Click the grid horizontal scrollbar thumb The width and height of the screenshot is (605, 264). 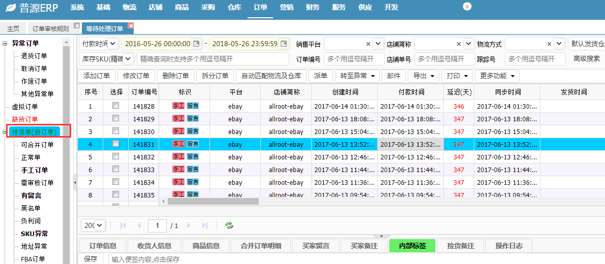(213, 201)
